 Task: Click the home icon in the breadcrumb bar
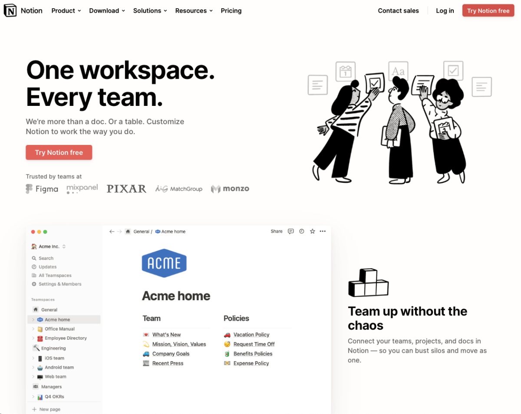(128, 231)
